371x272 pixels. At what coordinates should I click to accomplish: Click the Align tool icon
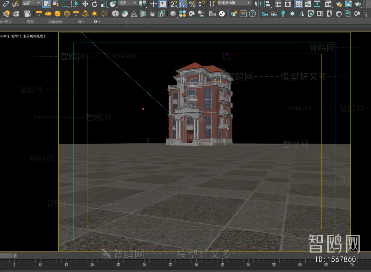click(267, 3)
